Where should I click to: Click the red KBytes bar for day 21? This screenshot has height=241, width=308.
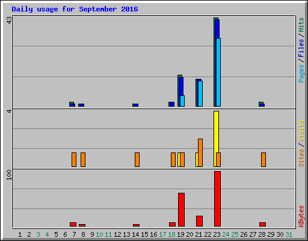coord(199,221)
